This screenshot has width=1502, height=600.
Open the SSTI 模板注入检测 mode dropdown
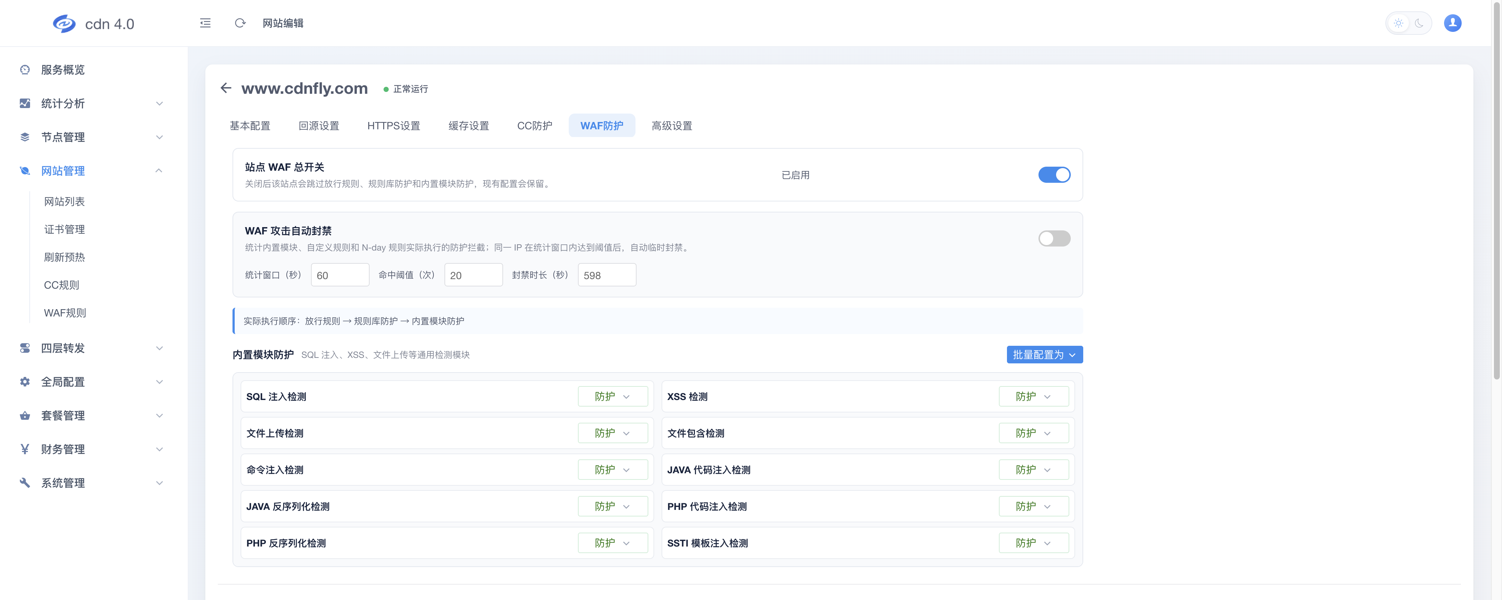click(x=1033, y=544)
